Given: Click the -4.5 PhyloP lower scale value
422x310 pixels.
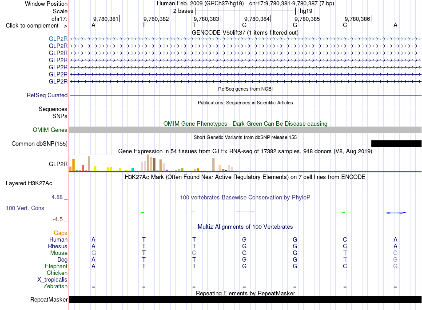Looking at the screenshot, I should (58, 219).
